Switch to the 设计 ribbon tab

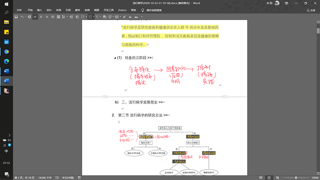pyautogui.click(x=49, y=10)
